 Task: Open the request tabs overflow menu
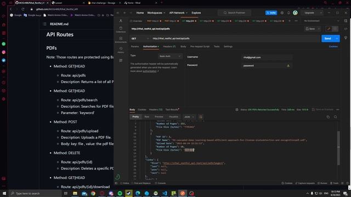(296, 21)
